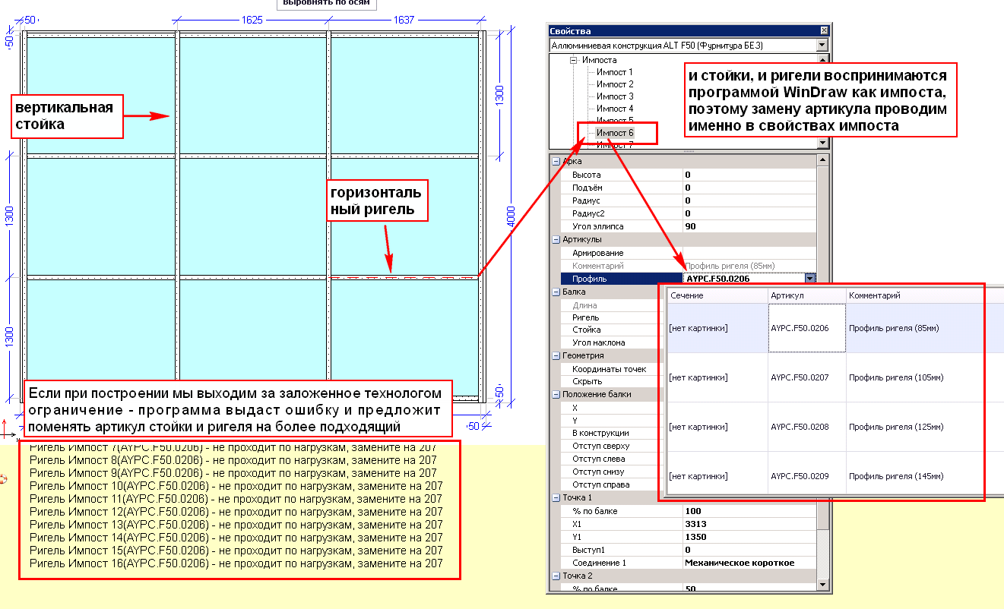Image resolution: width=1004 pixels, height=609 pixels.
Task: Click the 1625 width dimension label
Action: pos(252,20)
